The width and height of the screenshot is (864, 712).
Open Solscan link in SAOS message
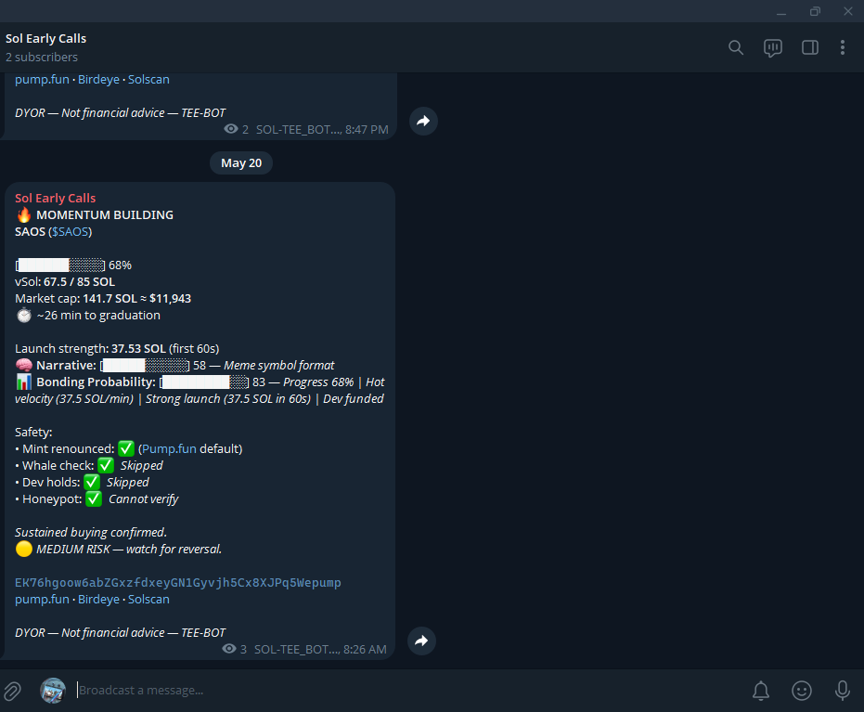point(148,599)
